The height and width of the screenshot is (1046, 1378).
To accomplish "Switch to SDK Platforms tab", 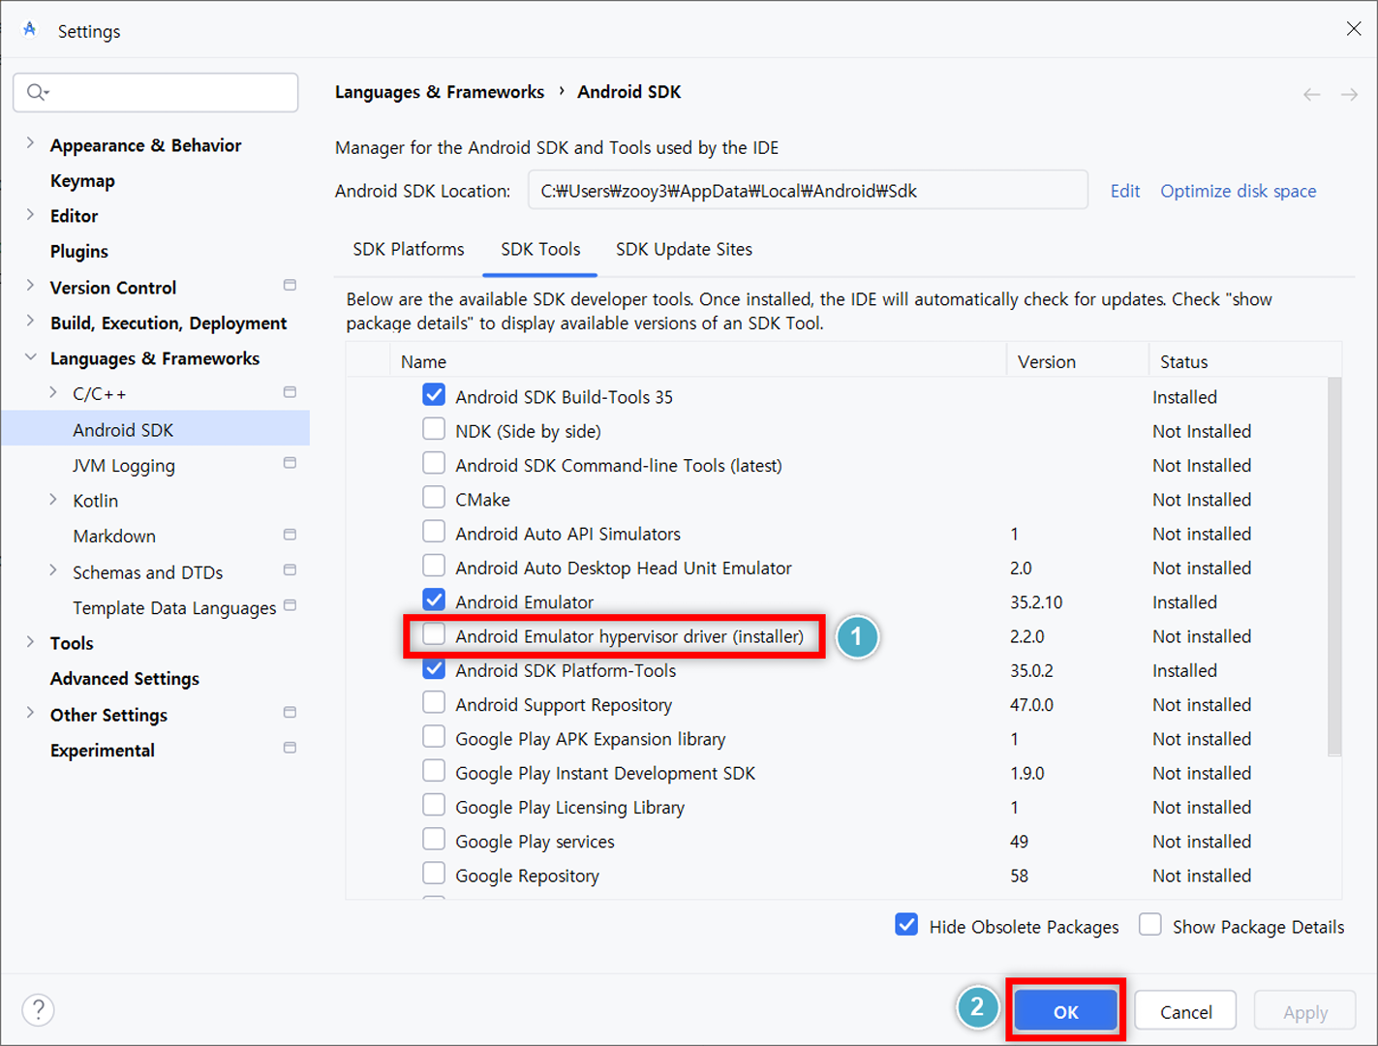I will tap(409, 250).
